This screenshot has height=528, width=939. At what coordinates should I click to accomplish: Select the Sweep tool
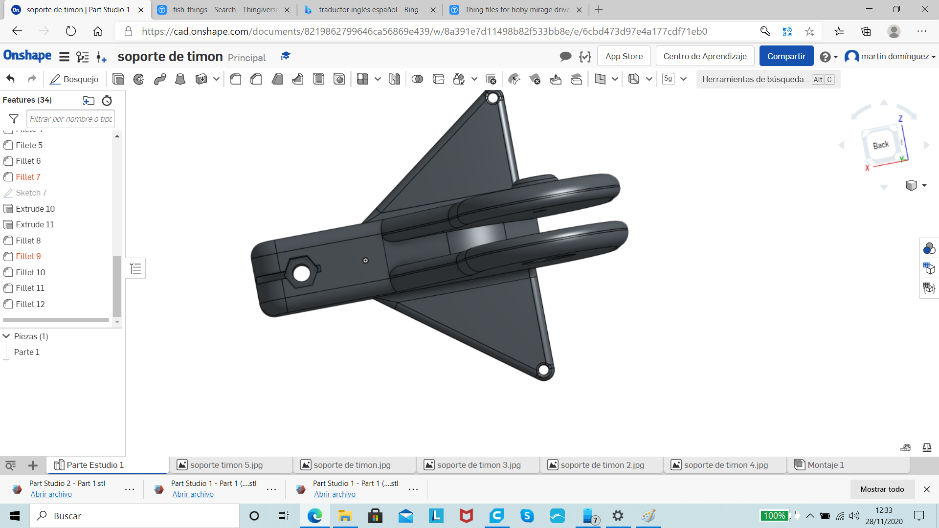[x=159, y=79]
